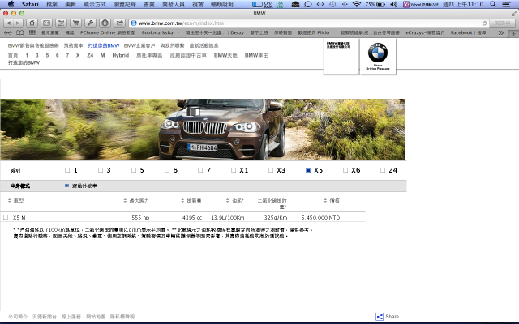519x324 pixels.
Task: Expand the BookmarksBar folder dropdown
Action: click(161, 32)
